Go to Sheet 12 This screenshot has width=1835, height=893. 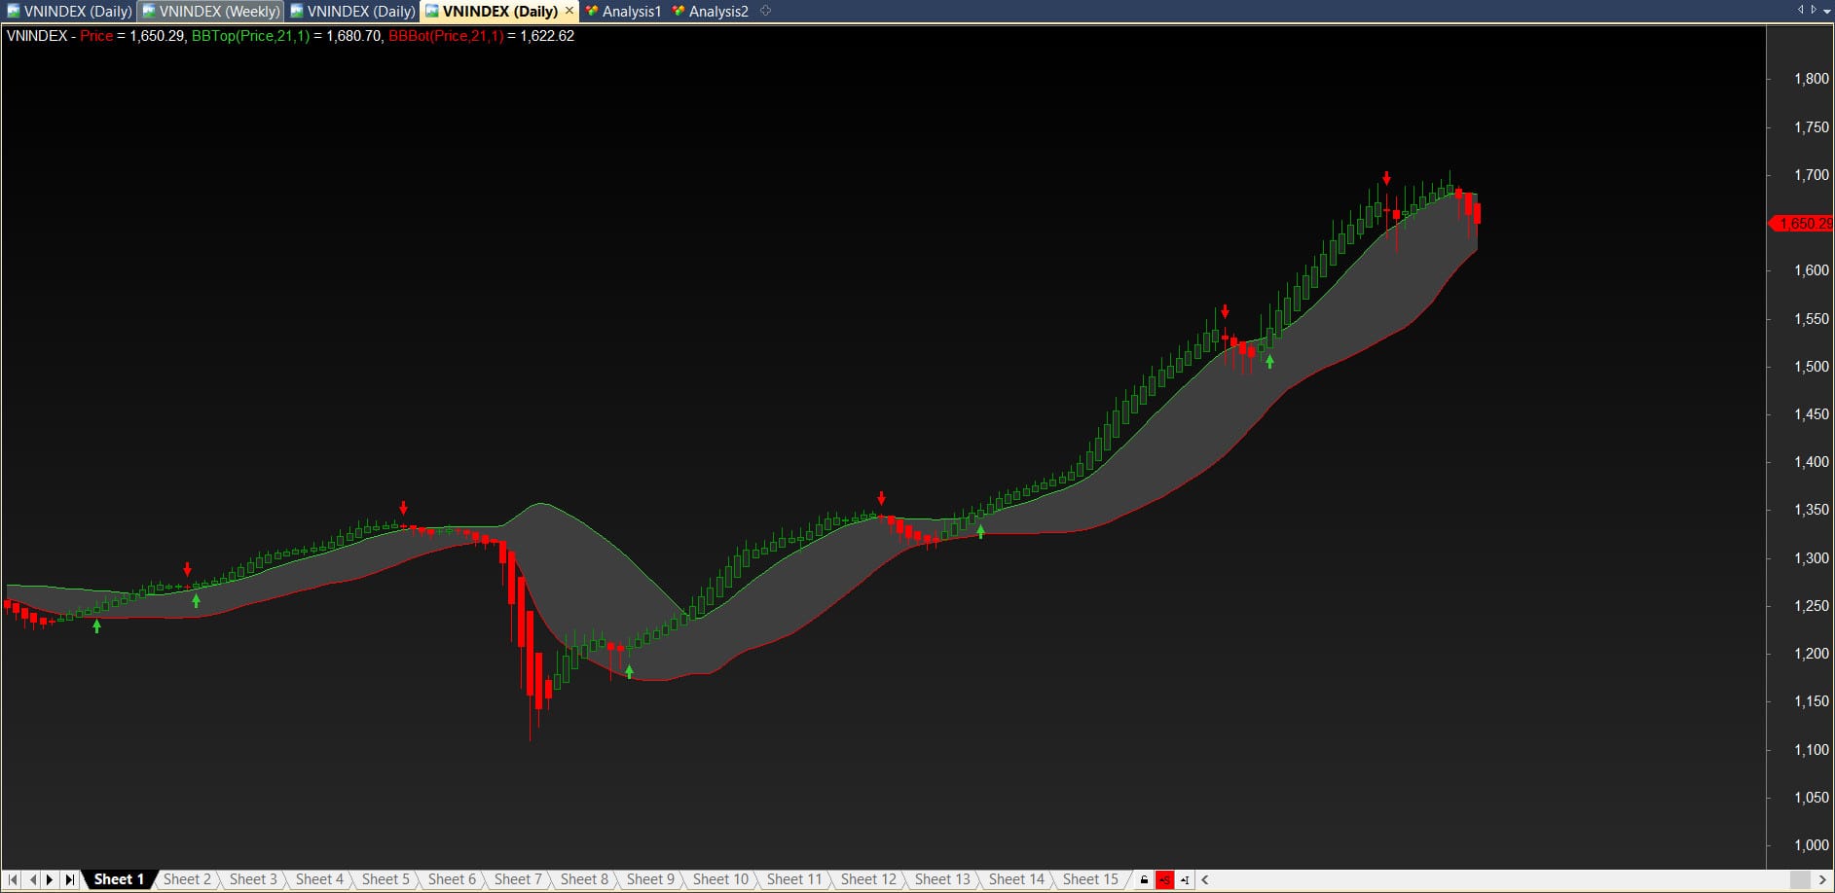click(868, 879)
